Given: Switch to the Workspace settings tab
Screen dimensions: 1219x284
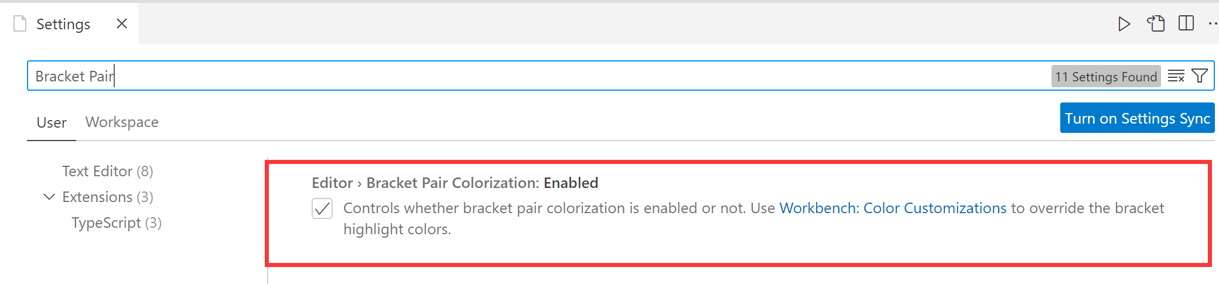Looking at the screenshot, I should pos(122,122).
